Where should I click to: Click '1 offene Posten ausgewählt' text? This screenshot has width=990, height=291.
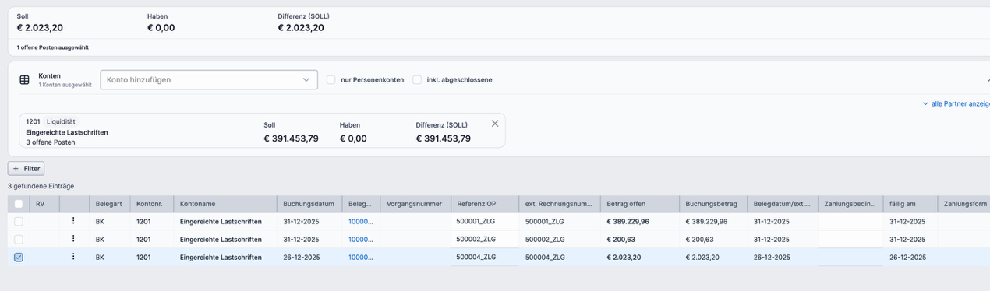click(x=53, y=47)
